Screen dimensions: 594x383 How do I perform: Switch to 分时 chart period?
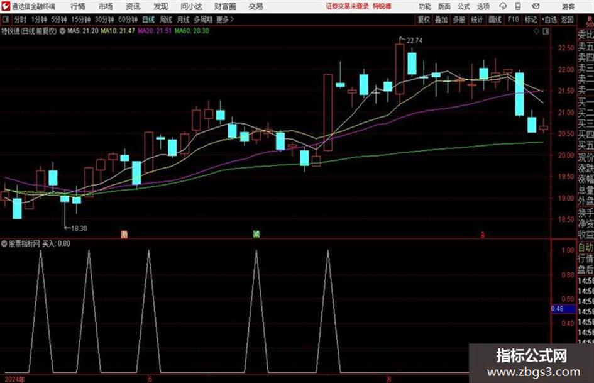click(x=21, y=19)
